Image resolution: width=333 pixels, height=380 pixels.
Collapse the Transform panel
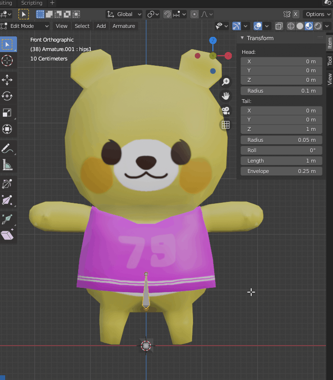tap(242, 38)
